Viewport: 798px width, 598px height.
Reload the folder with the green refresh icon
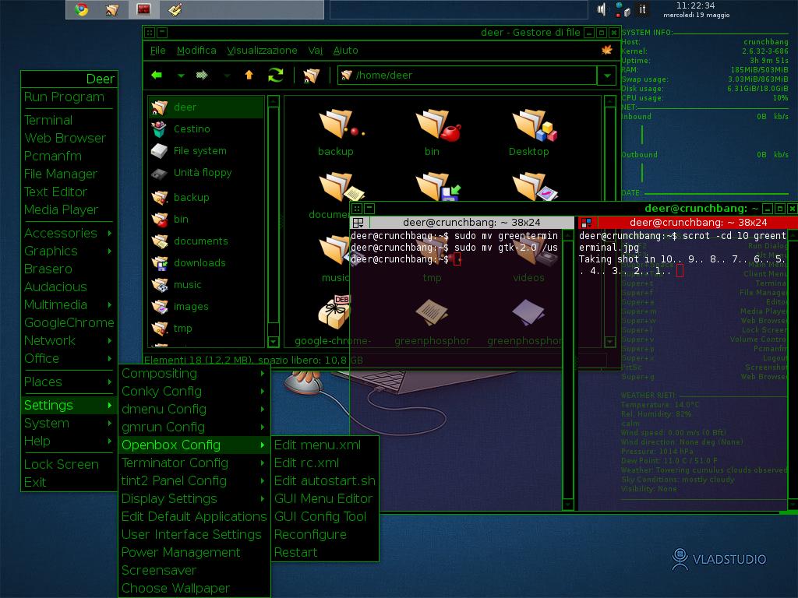click(x=276, y=76)
